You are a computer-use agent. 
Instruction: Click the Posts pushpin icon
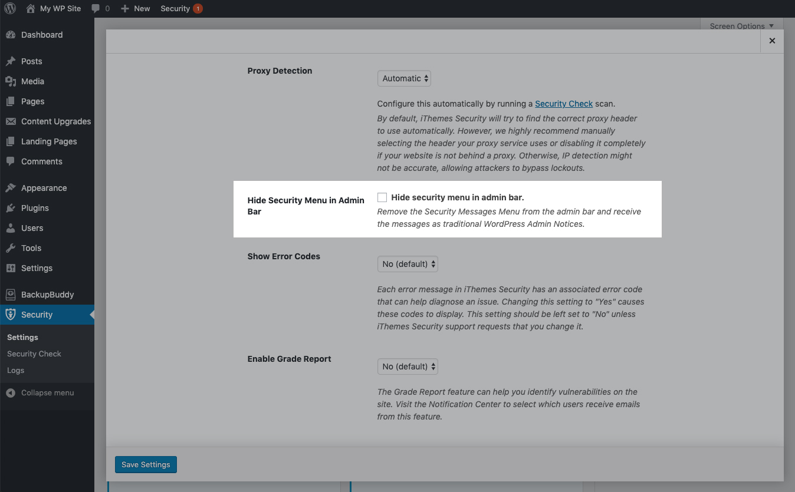click(11, 61)
